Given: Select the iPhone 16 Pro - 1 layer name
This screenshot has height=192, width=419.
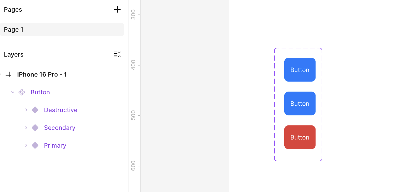Looking at the screenshot, I should pos(42,74).
